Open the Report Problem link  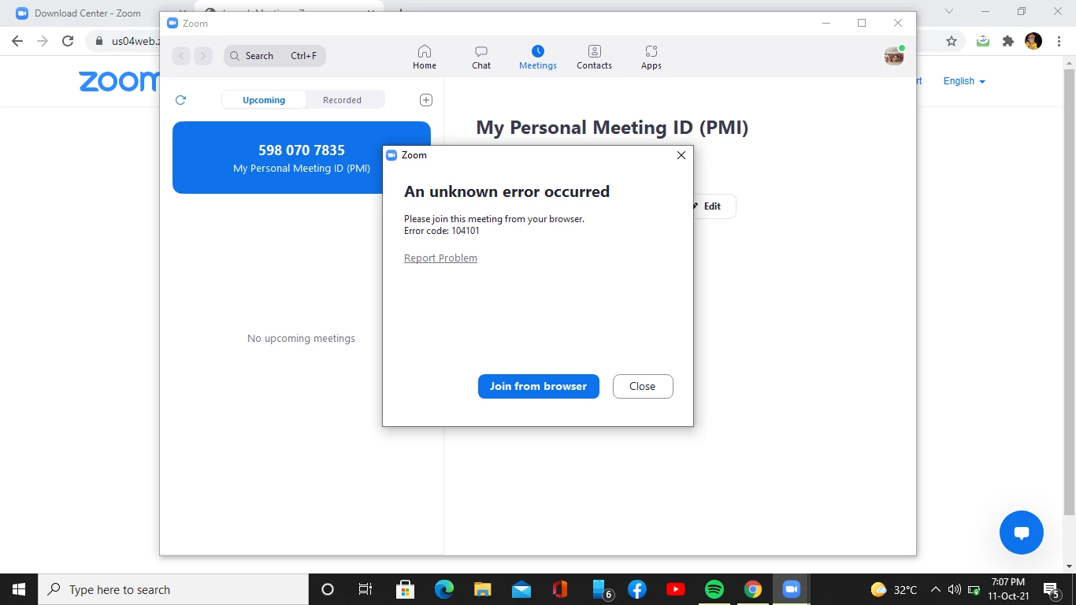coord(440,258)
